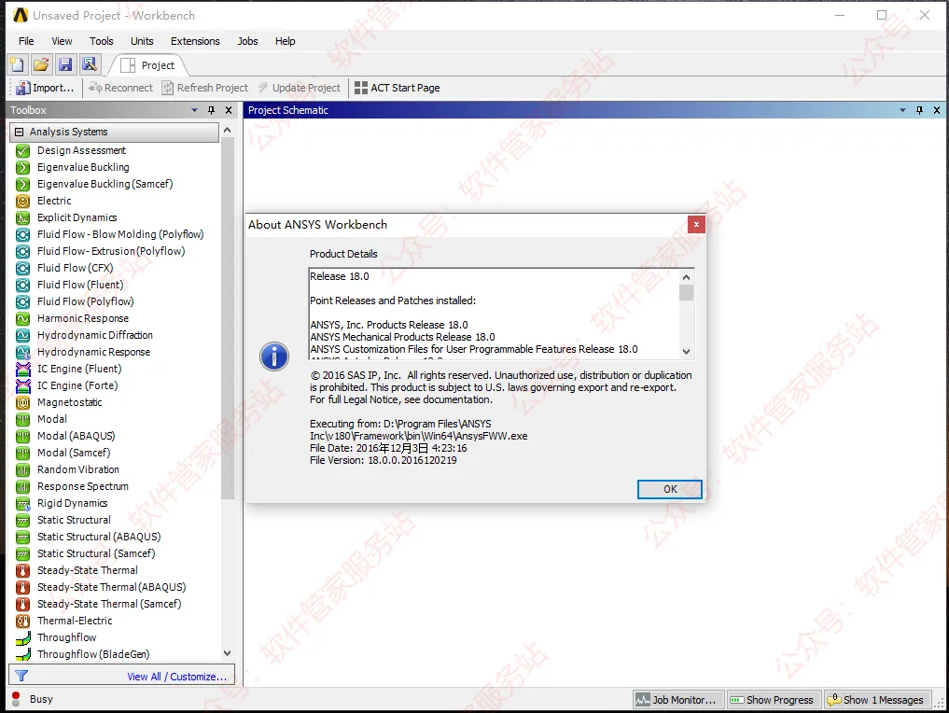The width and height of the screenshot is (949, 713).
Task: Open the Tools menu
Action: [101, 41]
